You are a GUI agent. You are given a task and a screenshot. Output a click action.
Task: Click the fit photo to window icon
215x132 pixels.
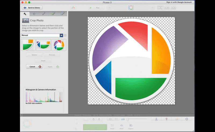tap(110, 119)
